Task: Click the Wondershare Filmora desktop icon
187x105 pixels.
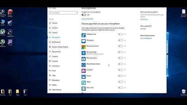Action: click(x=3, y=13)
